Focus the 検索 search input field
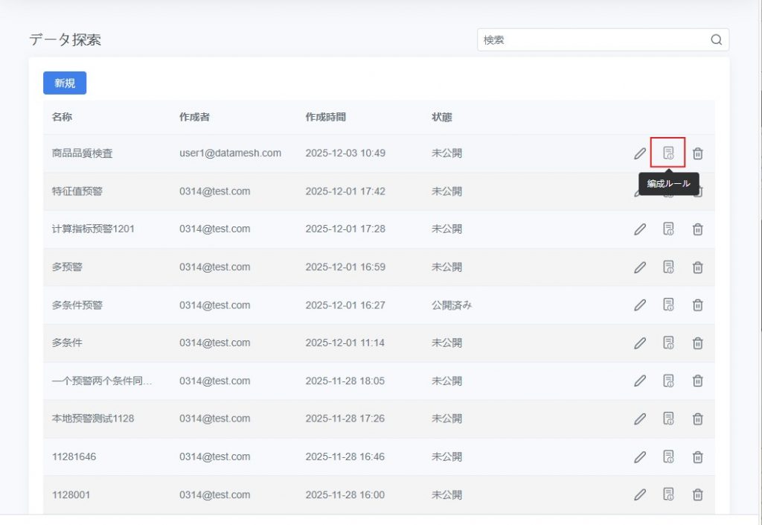The image size is (762, 525). [x=592, y=40]
